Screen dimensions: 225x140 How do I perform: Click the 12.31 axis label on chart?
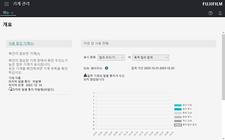tap(172, 134)
